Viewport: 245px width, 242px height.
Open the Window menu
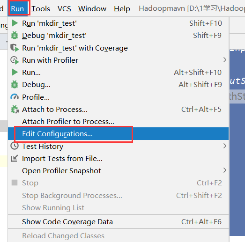click(92, 8)
